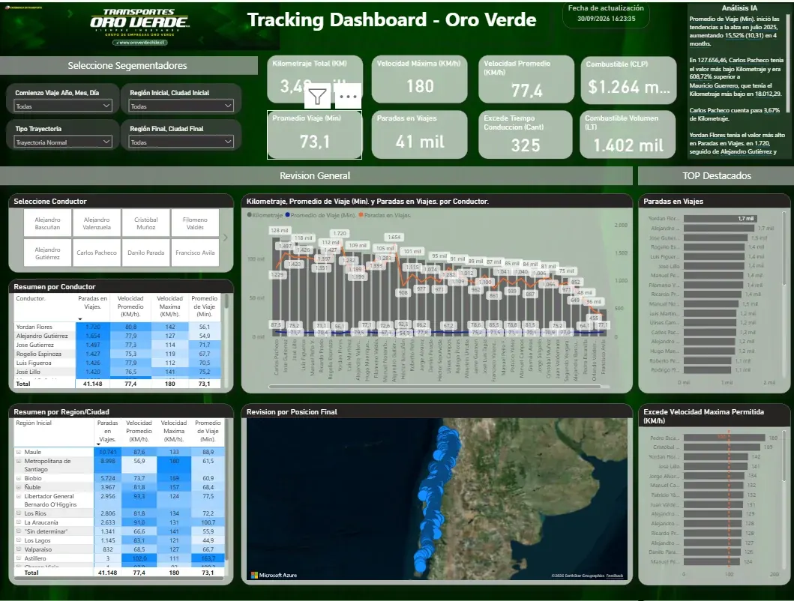The height and width of the screenshot is (601, 794).
Task: Select conductor Filomeno Valdés tile
Action: 195,223
